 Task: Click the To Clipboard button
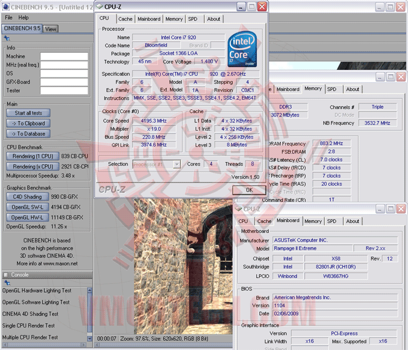(28, 123)
